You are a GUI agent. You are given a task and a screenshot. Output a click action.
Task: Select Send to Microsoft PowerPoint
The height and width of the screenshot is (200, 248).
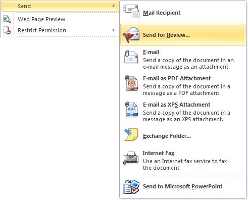click(x=183, y=186)
